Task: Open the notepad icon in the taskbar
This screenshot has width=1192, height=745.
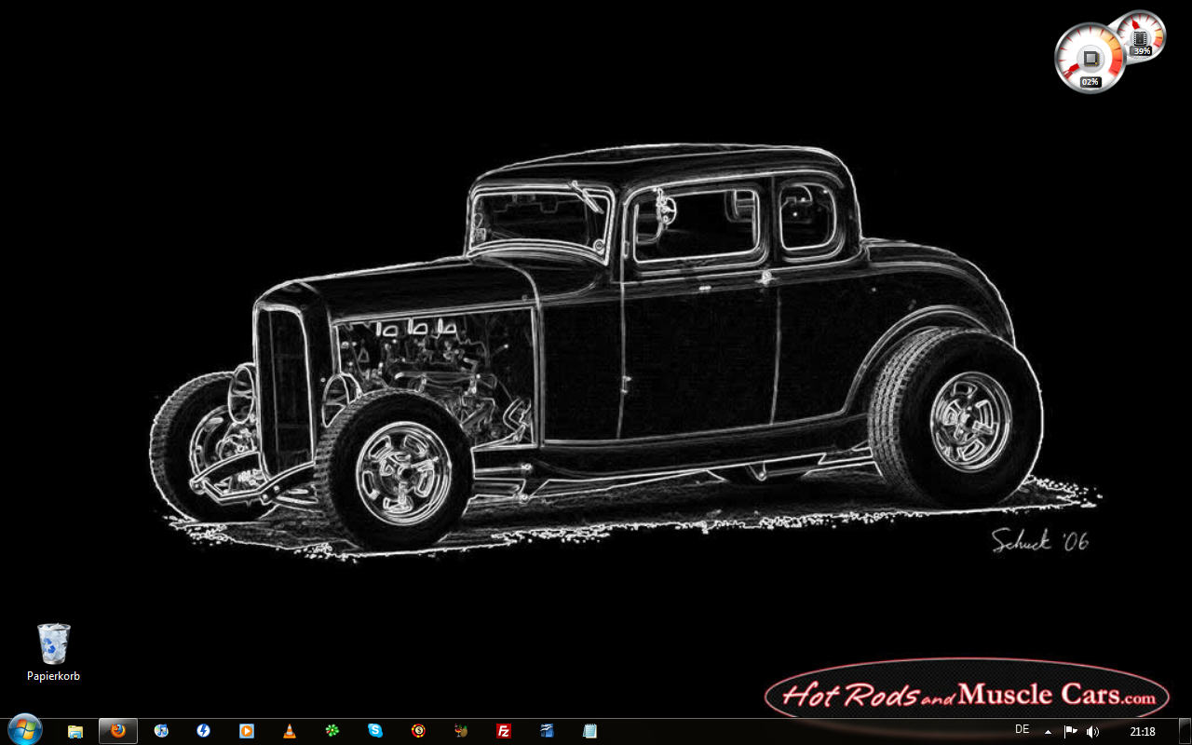Action: [589, 731]
